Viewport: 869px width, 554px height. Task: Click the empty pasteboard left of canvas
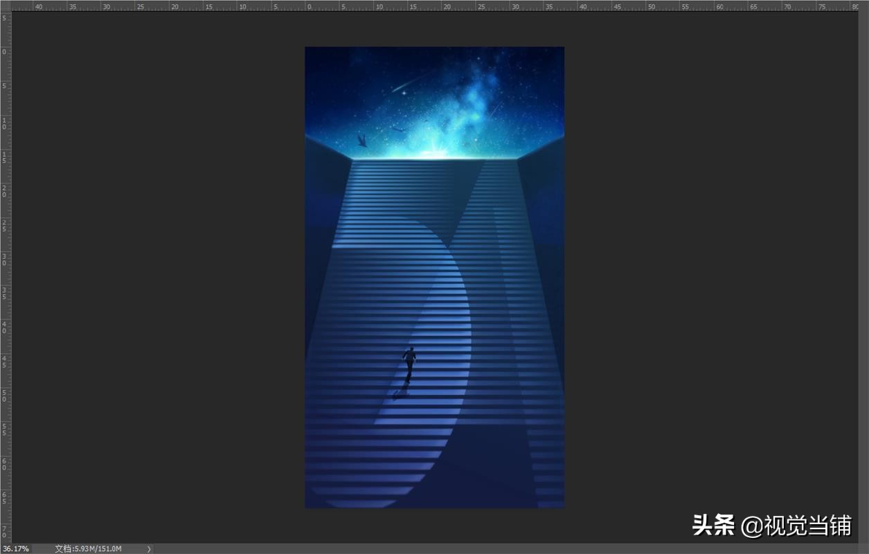pyautogui.click(x=159, y=277)
